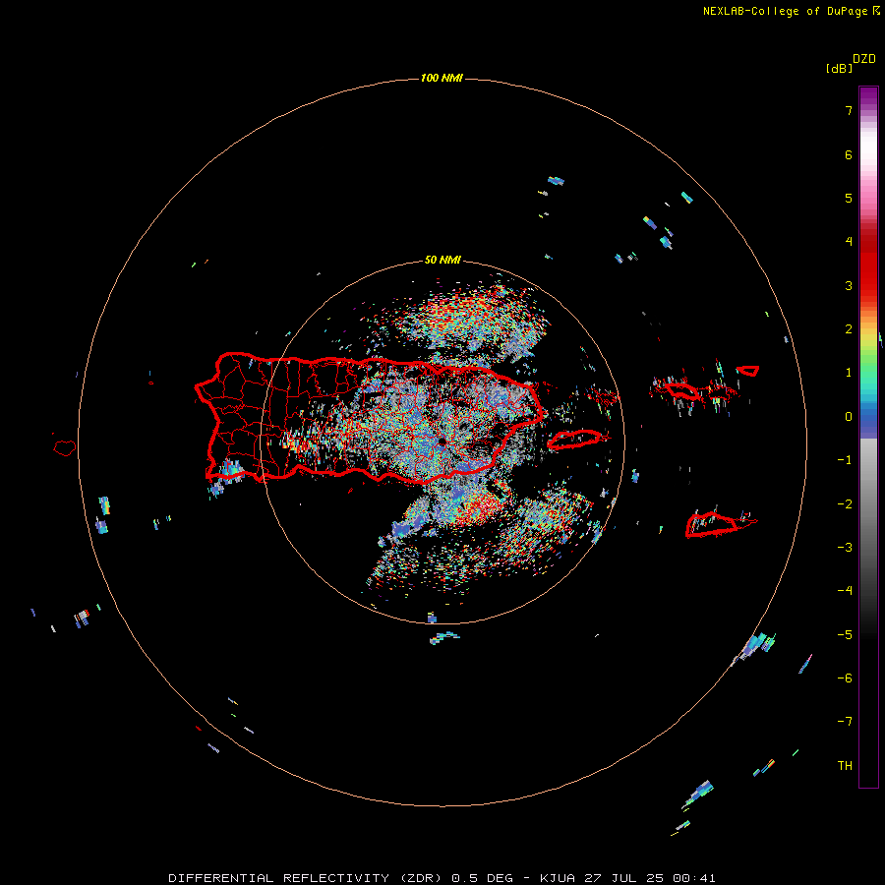Viewport: 885px width, 885px height.
Task: Click the -4 tick label on the scale
Action: tap(845, 591)
